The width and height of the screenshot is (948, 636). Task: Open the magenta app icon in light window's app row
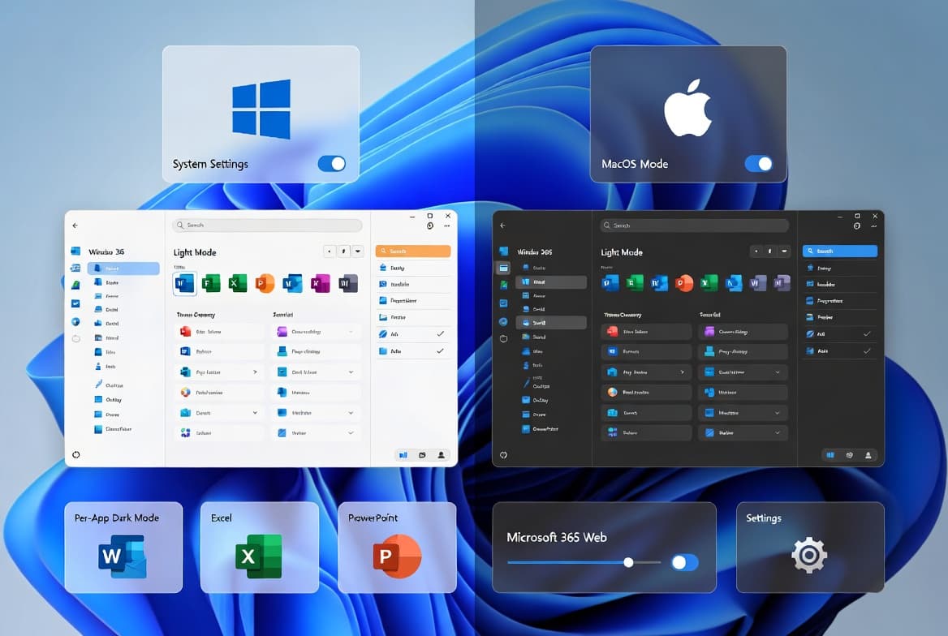click(321, 283)
